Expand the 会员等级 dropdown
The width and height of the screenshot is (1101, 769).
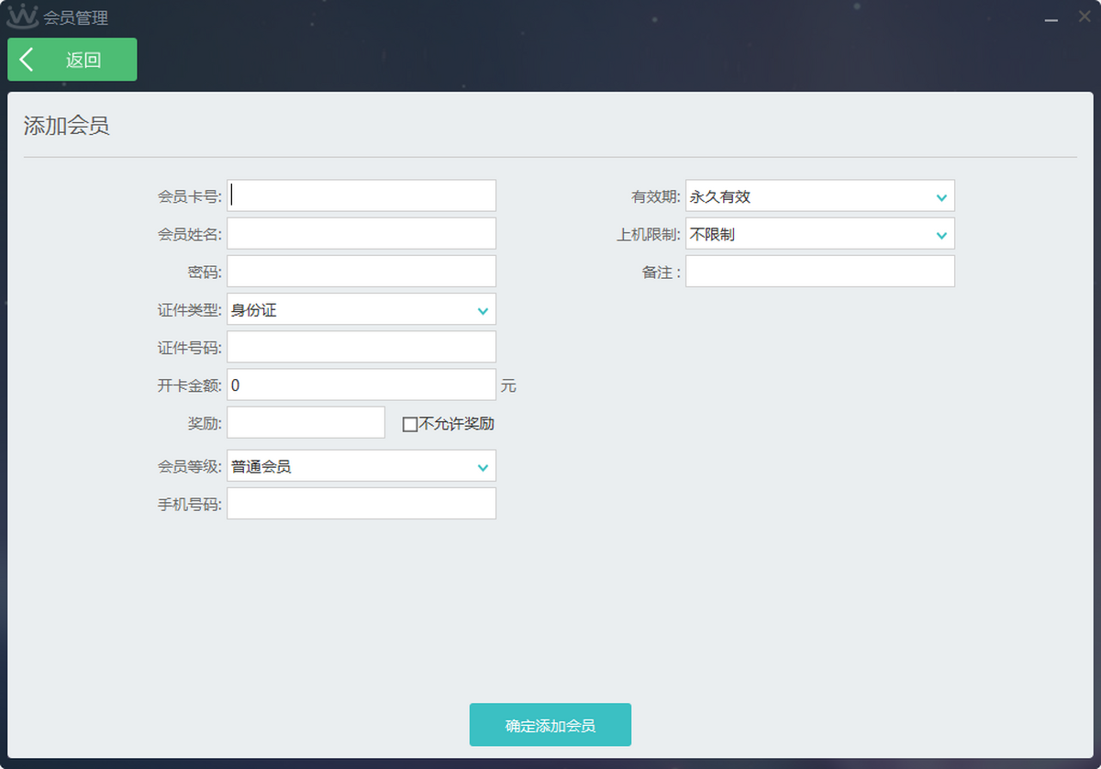pyautogui.click(x=361, y=466)
